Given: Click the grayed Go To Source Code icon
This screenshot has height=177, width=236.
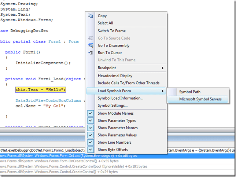Looking at the screenshot, I should (91, 38).
